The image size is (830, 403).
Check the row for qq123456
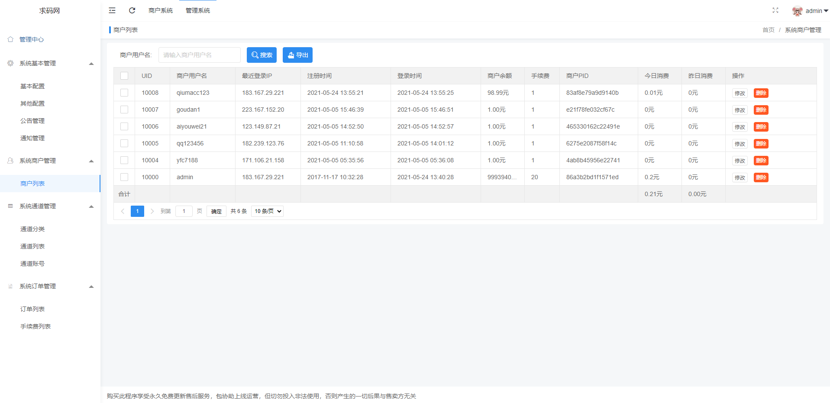pos(124,143)
